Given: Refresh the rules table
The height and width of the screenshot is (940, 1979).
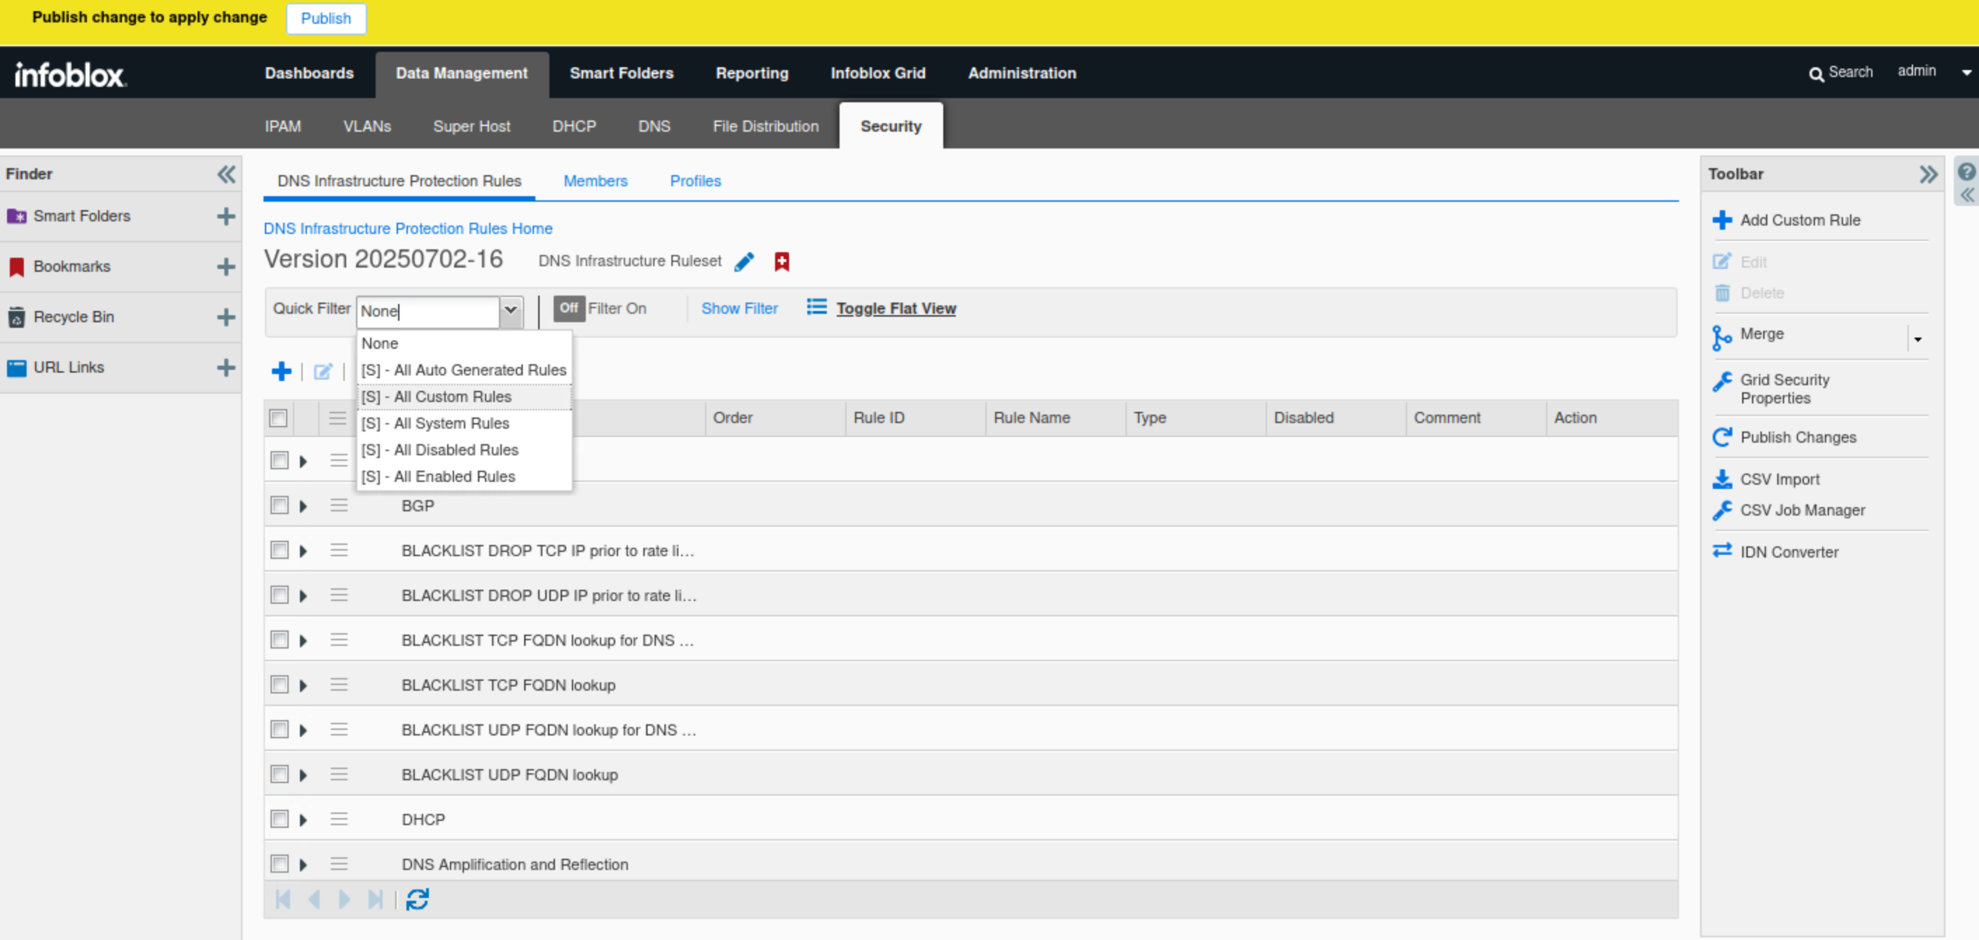Looking at the screenshot, I should tap(417, 899).
